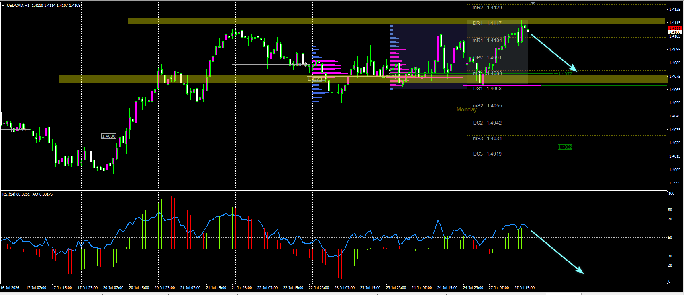Click 50 on the indicator scale
Screen dimensions: 684x295
[670, 238]
